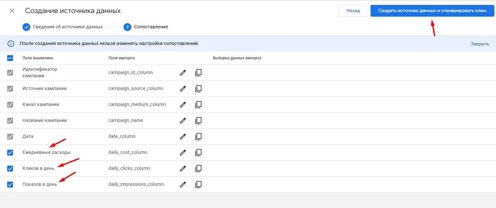Copy the campaign_medium_column field name
496x208 pixels.
(x=198, y=105)
